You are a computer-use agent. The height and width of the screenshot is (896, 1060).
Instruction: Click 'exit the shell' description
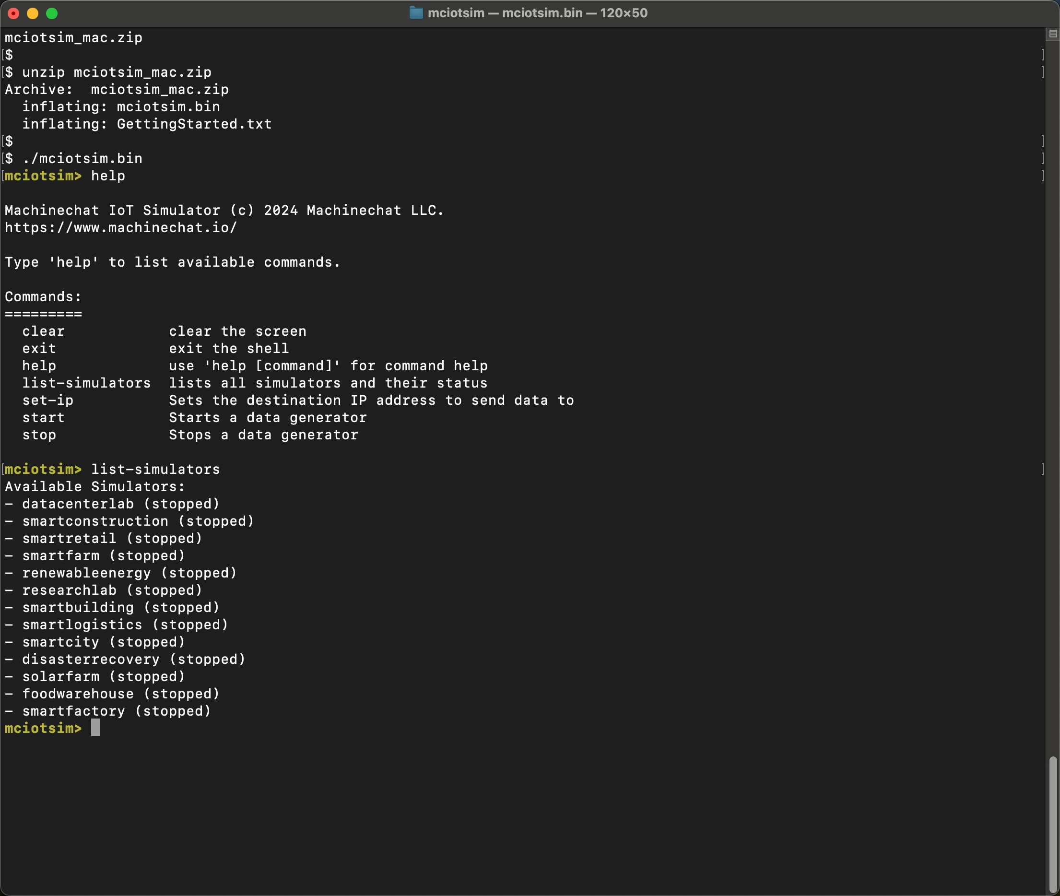[x=229, y=348]
